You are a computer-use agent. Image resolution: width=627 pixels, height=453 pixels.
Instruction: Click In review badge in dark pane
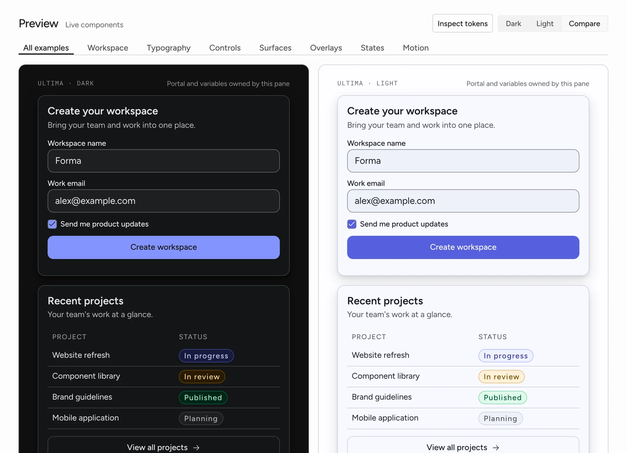click(x=202, y=376)
